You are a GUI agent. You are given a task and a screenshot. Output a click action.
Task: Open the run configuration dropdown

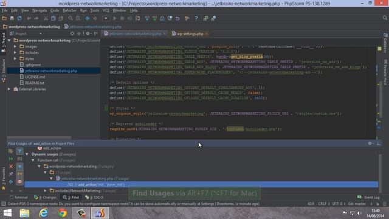(106, 18)
